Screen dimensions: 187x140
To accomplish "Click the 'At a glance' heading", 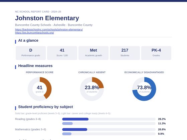I will (28, 40).
